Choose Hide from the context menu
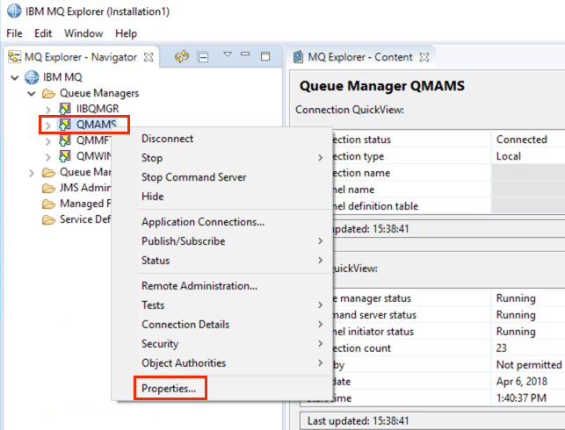 coord(152,197)
